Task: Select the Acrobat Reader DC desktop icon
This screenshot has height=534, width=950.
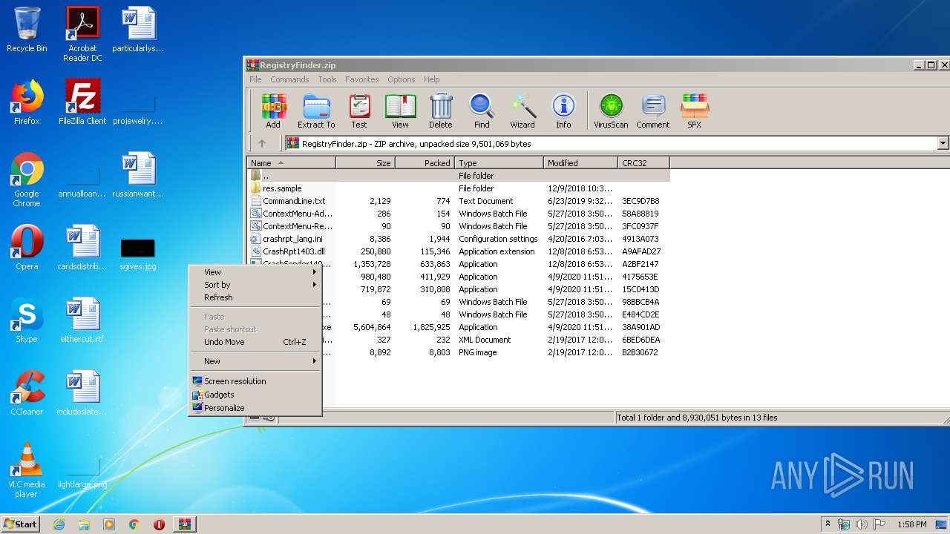Action: click(x=82, y=33)
